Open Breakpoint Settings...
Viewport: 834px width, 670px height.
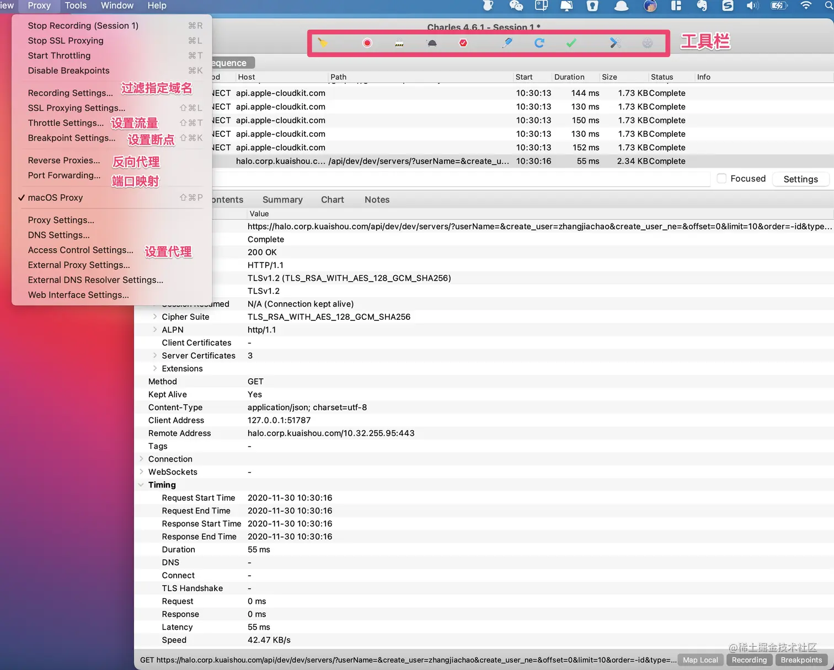coord(112,137)
